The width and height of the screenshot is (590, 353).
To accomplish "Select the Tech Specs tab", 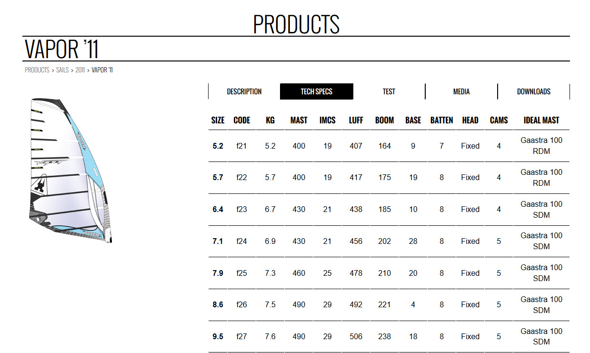I will coord(317,91).
